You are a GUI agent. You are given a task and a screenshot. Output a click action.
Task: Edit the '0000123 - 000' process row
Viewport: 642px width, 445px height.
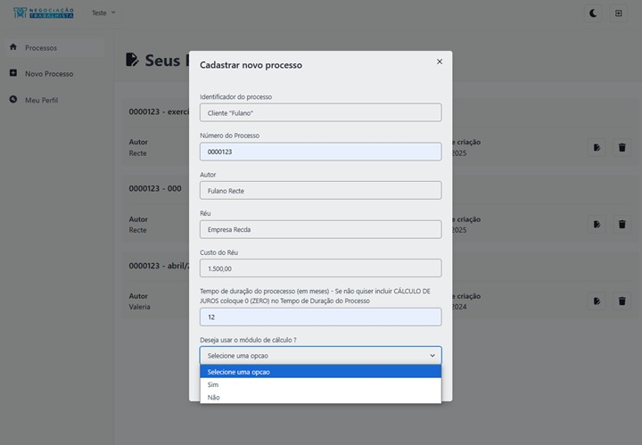coord(597,225)
